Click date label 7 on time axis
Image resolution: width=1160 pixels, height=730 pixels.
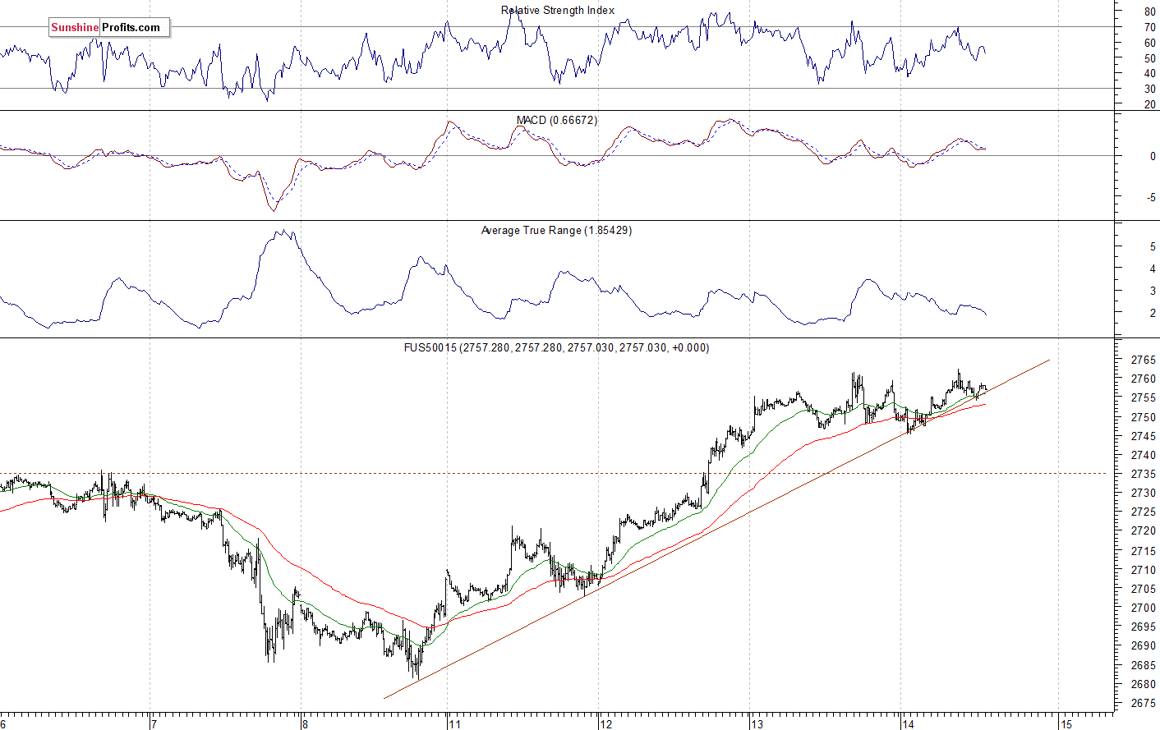click(154, 724)
